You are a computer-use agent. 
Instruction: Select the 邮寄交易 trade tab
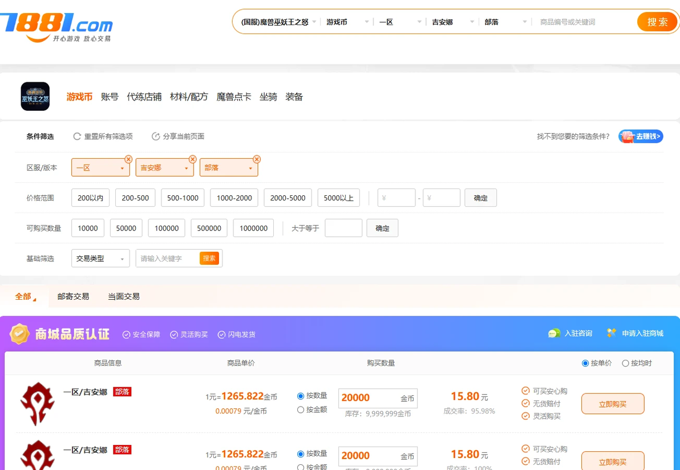click(73, 296)
